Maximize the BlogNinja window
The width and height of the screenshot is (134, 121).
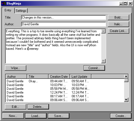click(x=125, y=3)
